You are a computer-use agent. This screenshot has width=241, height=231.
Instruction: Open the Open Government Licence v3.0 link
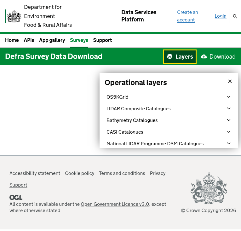point(115,204)
